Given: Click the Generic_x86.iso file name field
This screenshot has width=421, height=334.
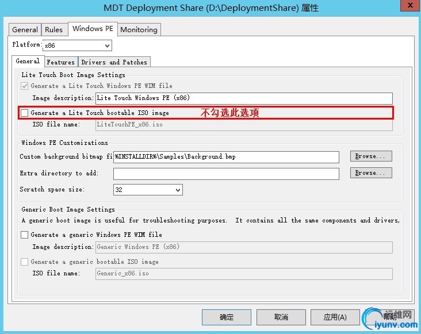Looking at the screenshot, I should (244, 274).
